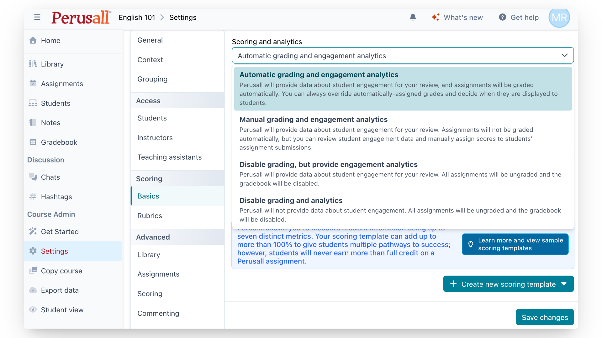Viewport: 602px width, 338px height.
Task: Click the Chats bubbles icon
Action: (x=33, y=177)
